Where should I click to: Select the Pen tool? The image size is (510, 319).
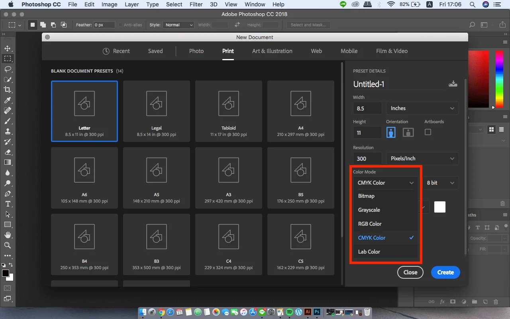[x=7, y=193]
